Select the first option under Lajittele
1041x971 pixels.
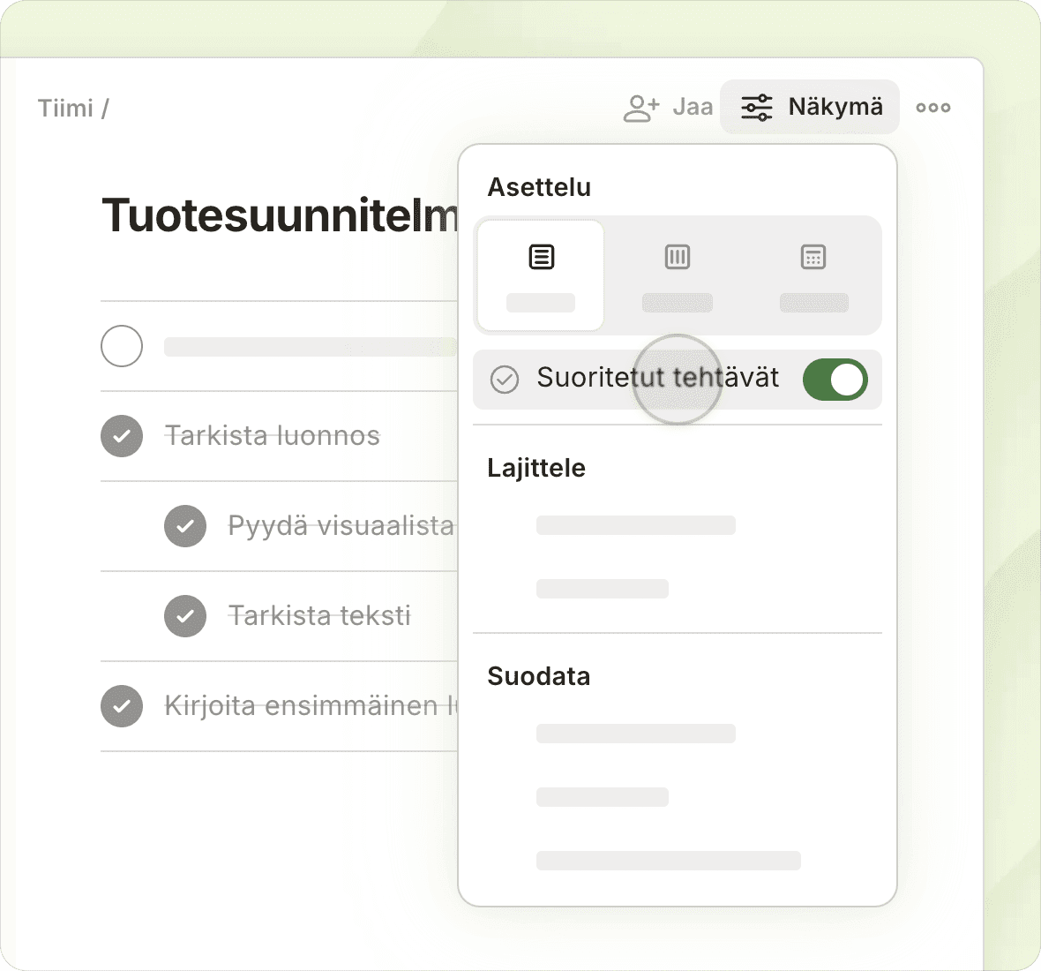point(635,525)
